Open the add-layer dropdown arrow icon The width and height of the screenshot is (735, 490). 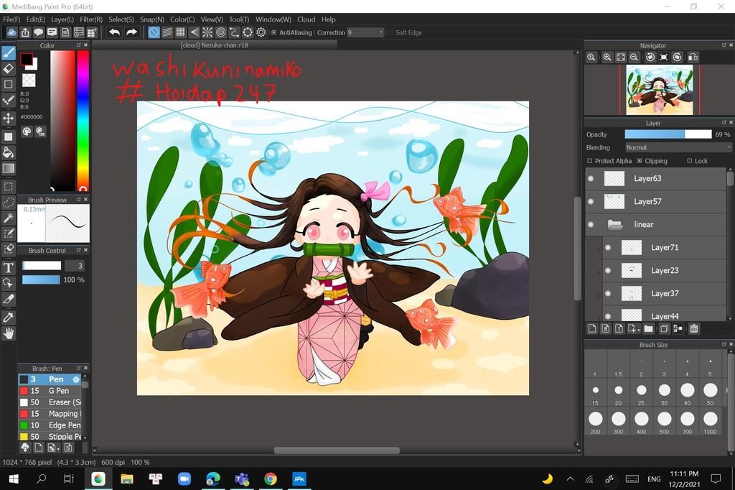(x=634, y=328)
